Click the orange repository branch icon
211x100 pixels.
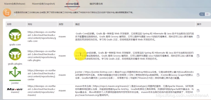(x=7, y=12)
